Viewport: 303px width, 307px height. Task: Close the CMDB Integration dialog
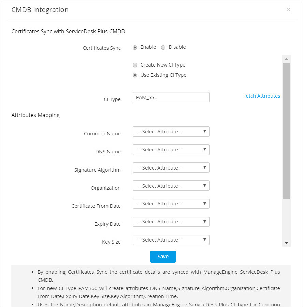point(288,10)
